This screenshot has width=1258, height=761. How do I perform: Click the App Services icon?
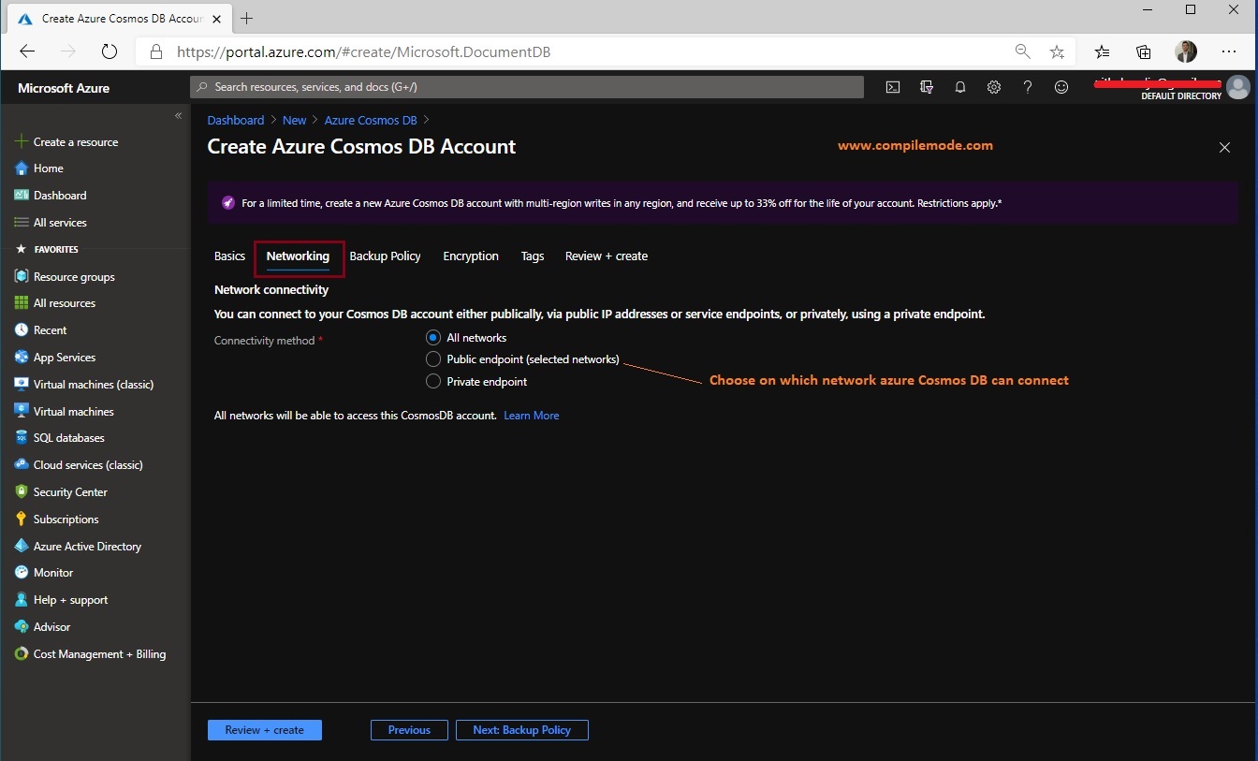(22, 358)
